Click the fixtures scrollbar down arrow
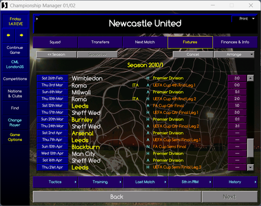The height and width of the screenshot is (206, 261). pyautogui.click(x=251, y=167)
